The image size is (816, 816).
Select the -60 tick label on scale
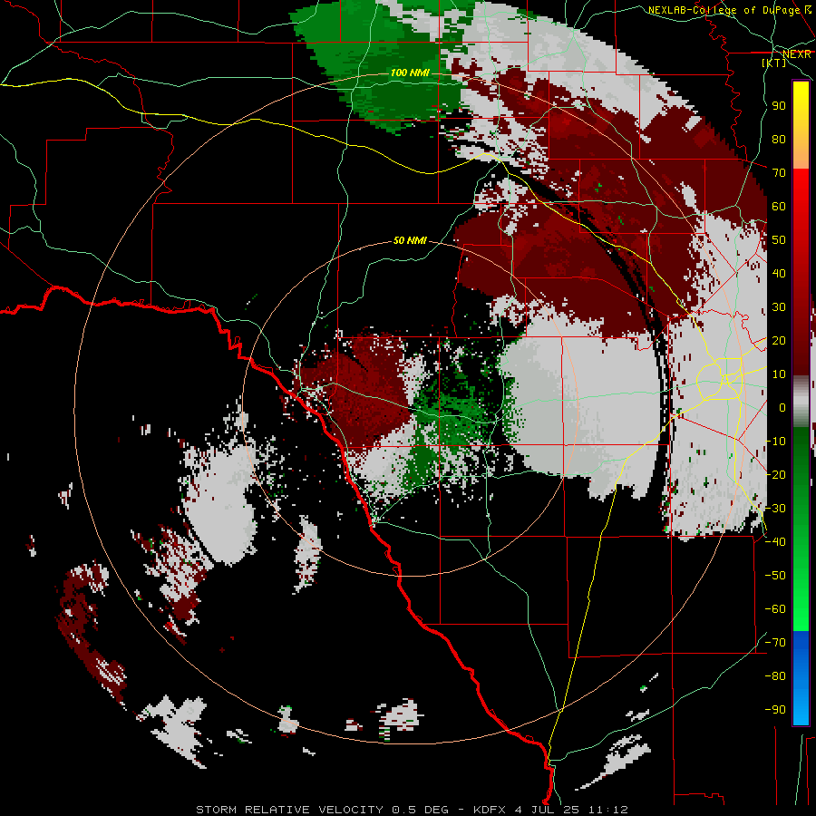tap(775, 609)
